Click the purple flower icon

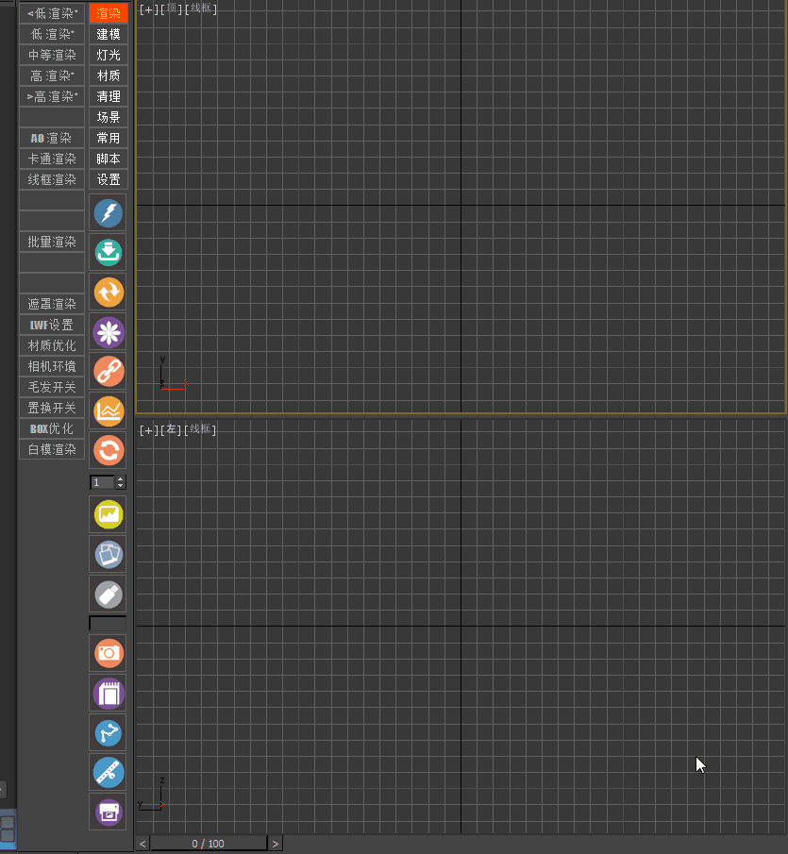pyautogui.click(x=108, y=332)
